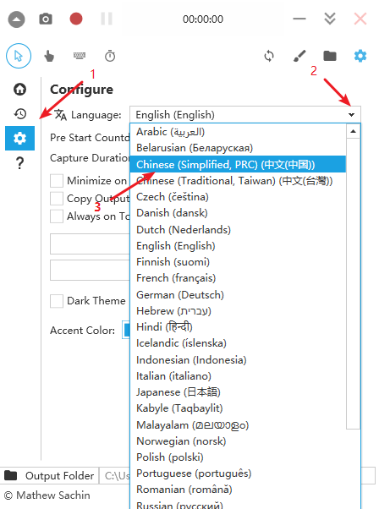Open the paintbrush overlay tool
The height and width of the screenshot is (509, 379).
pyautogui.click(x=299, y=56)
